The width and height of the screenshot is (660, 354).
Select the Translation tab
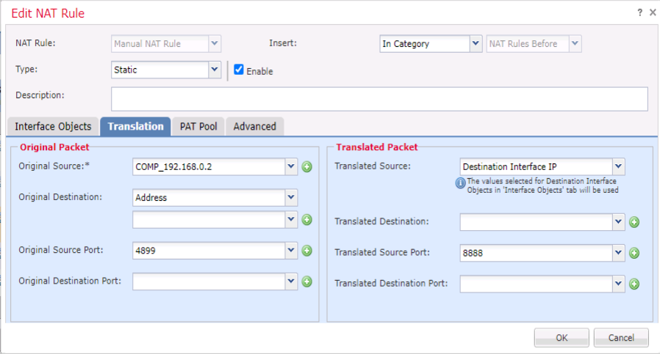click(x=135, y=126)
